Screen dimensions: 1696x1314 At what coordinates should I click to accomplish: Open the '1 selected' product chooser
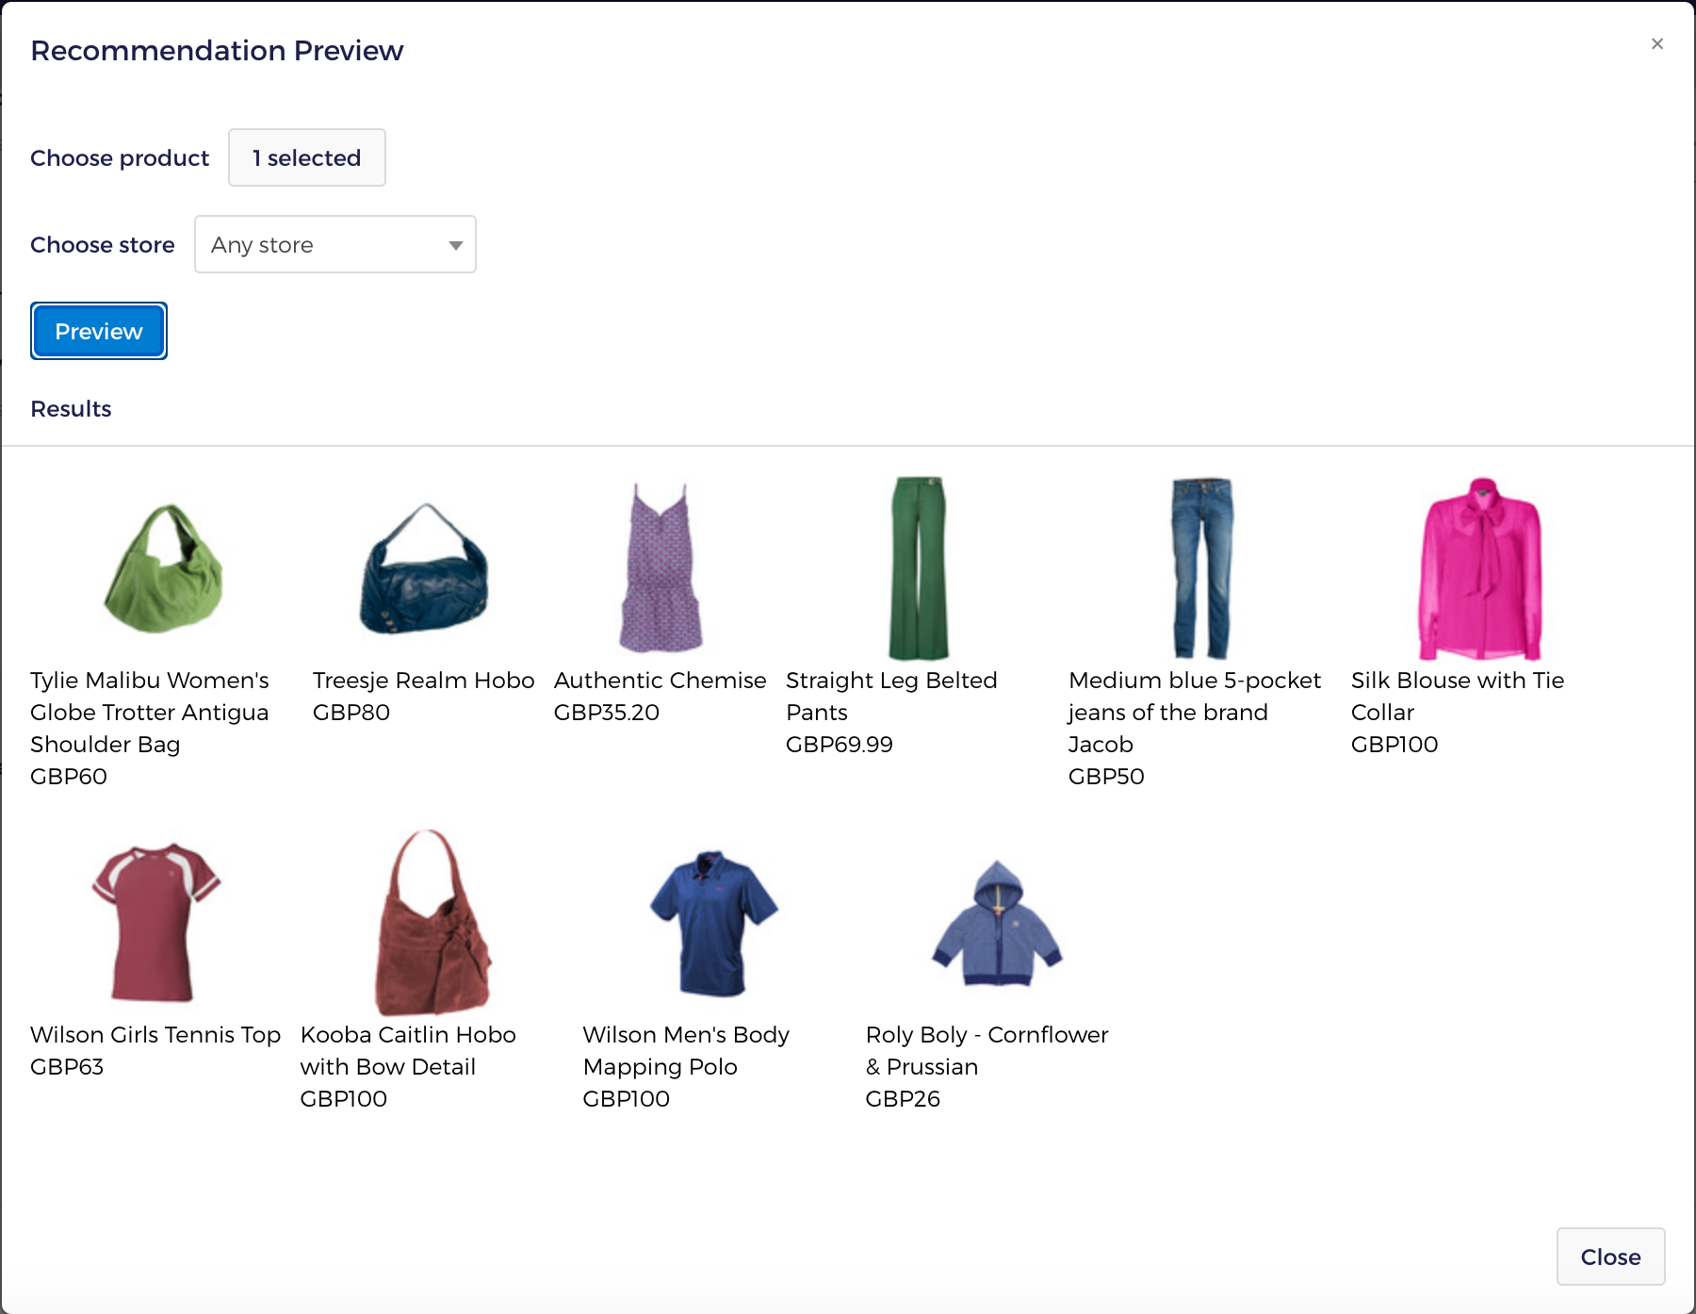tap(306, 157)
